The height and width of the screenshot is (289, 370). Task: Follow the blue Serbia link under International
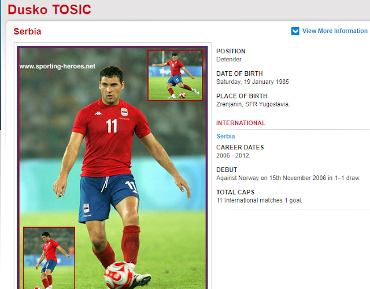225,136
